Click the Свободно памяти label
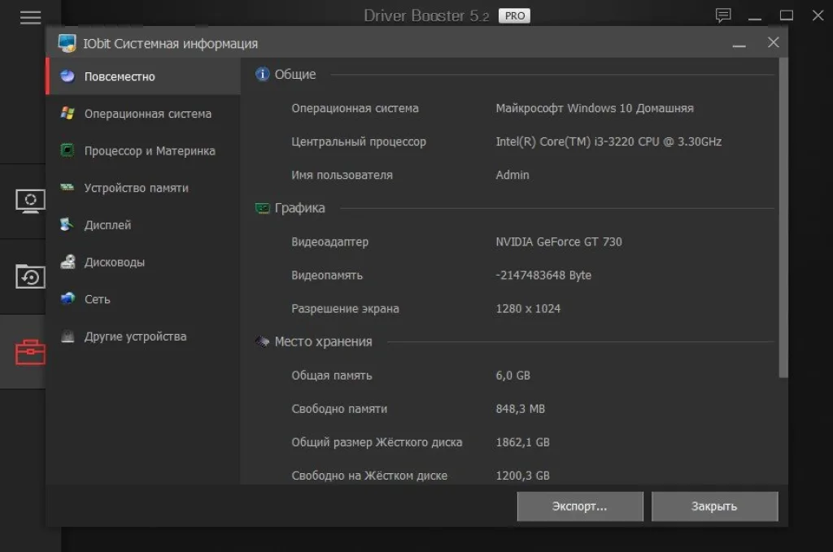This screenshot has height=552, width=833. tap(339, 409)
